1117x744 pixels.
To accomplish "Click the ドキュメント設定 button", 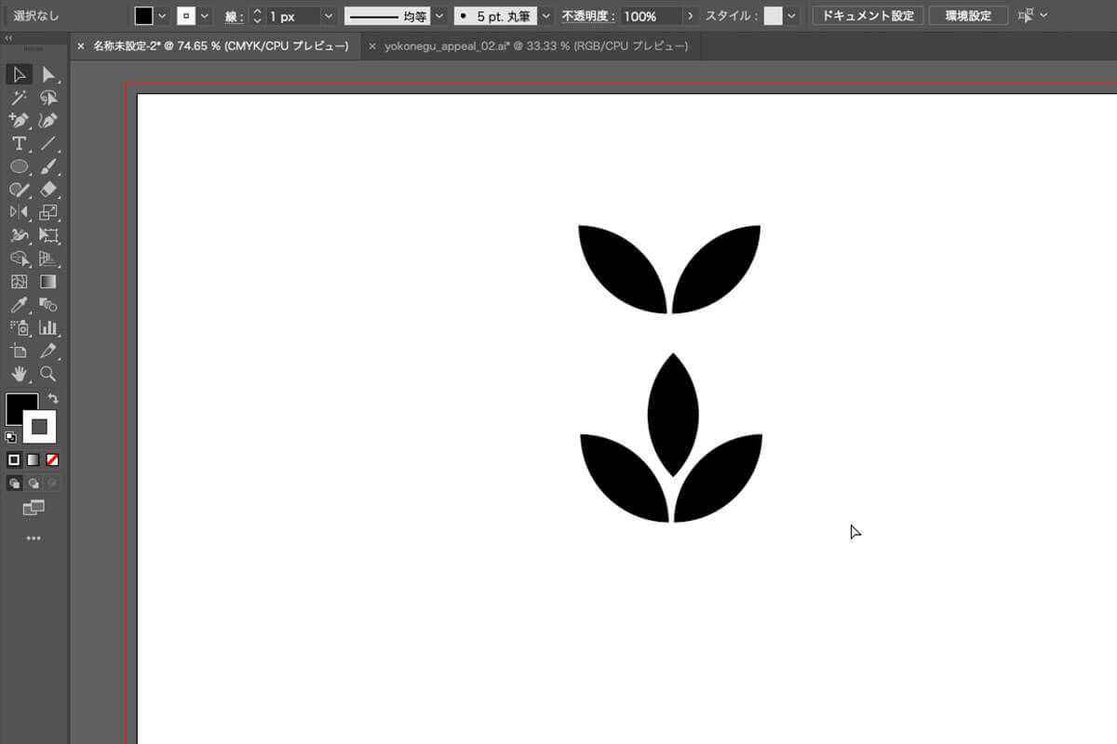I will click(868, 16).
